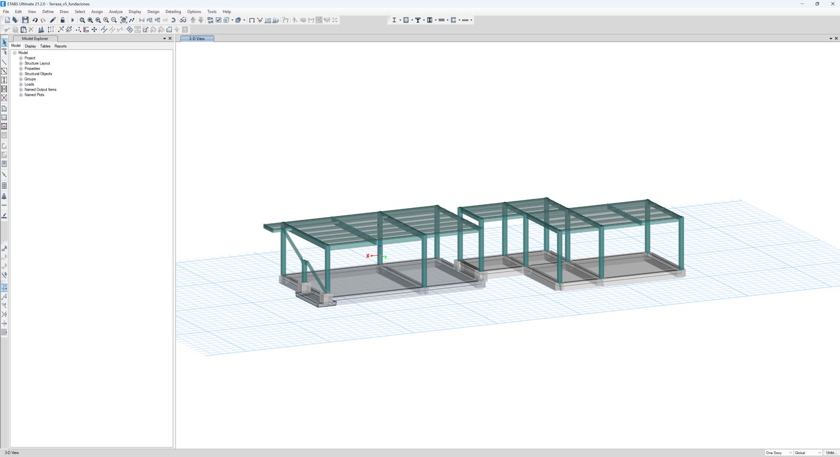The image size is (840, 457).
Task: Open the shear wall design dropdown
Action: click(447, 20)
